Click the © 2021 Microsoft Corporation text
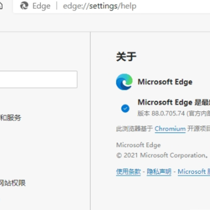 pyautogui.click(x=161, y=155)
